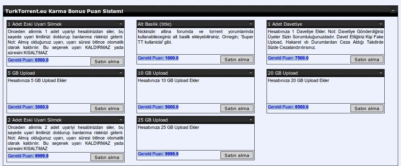401x166 pixels.
Task: Collapse the 10 GB Upload card
Action: point(251,73)
